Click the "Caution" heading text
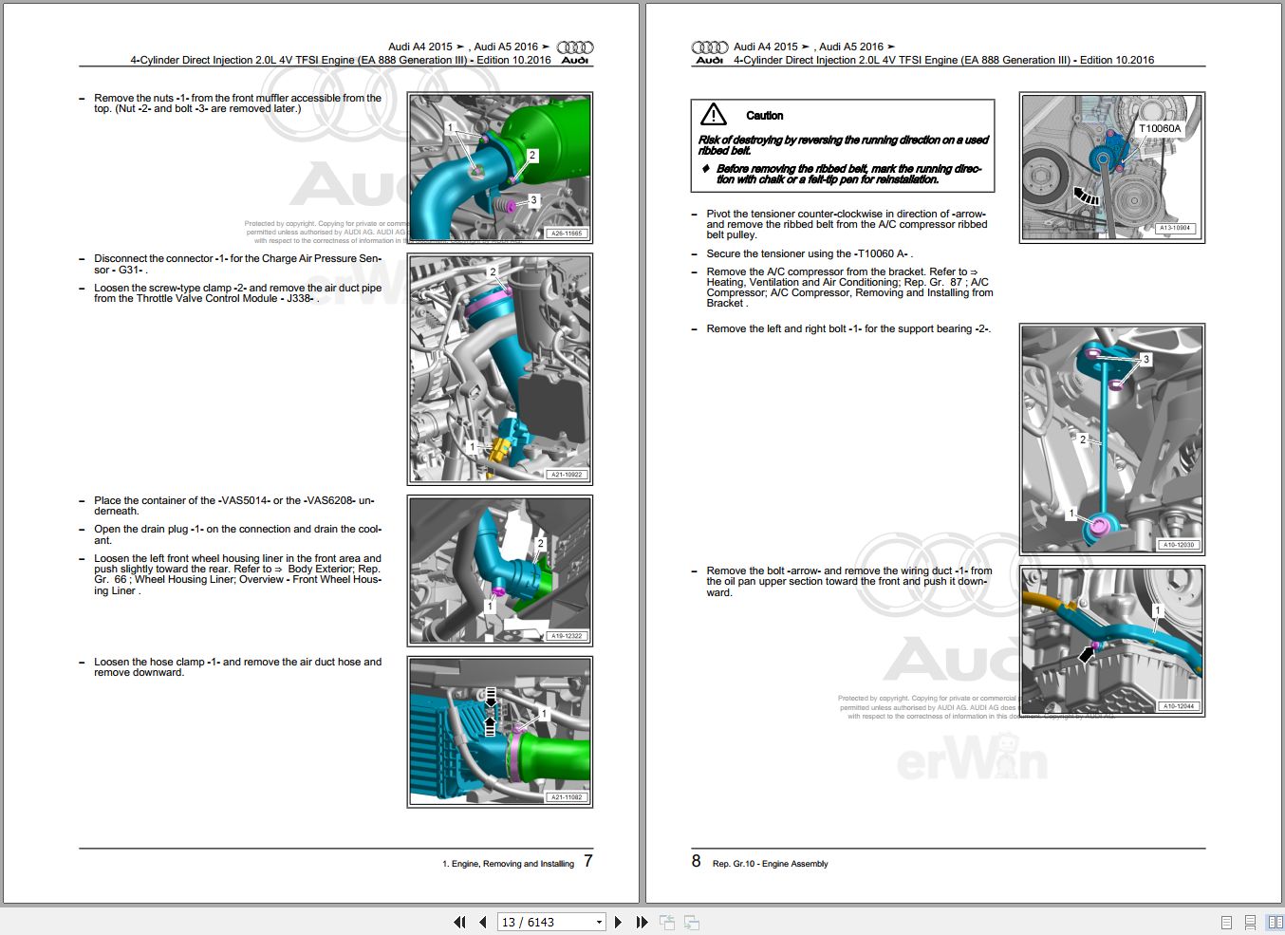Viewport: 1285px width, 935px height. (765, 116)
